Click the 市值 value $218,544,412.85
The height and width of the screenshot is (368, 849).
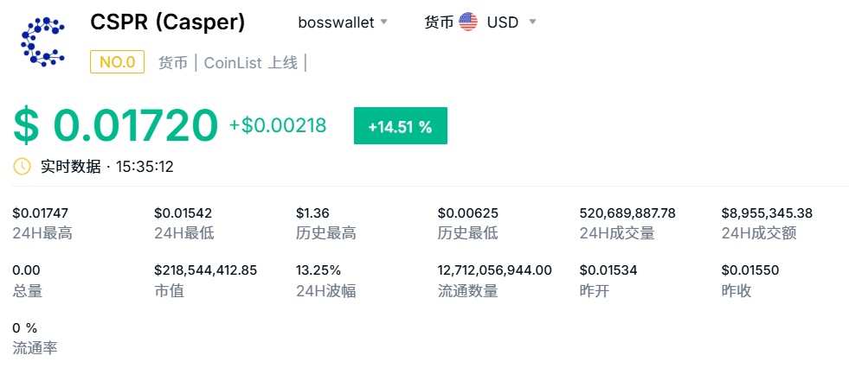click(206, 270)
